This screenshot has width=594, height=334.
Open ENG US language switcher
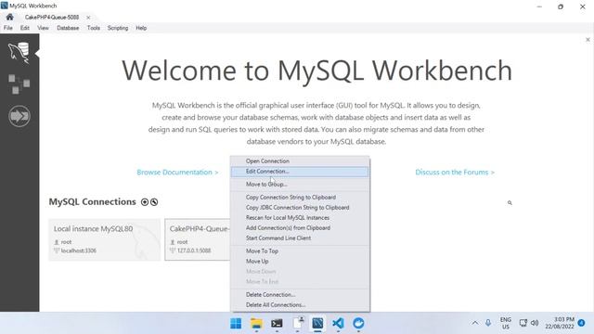506,323
